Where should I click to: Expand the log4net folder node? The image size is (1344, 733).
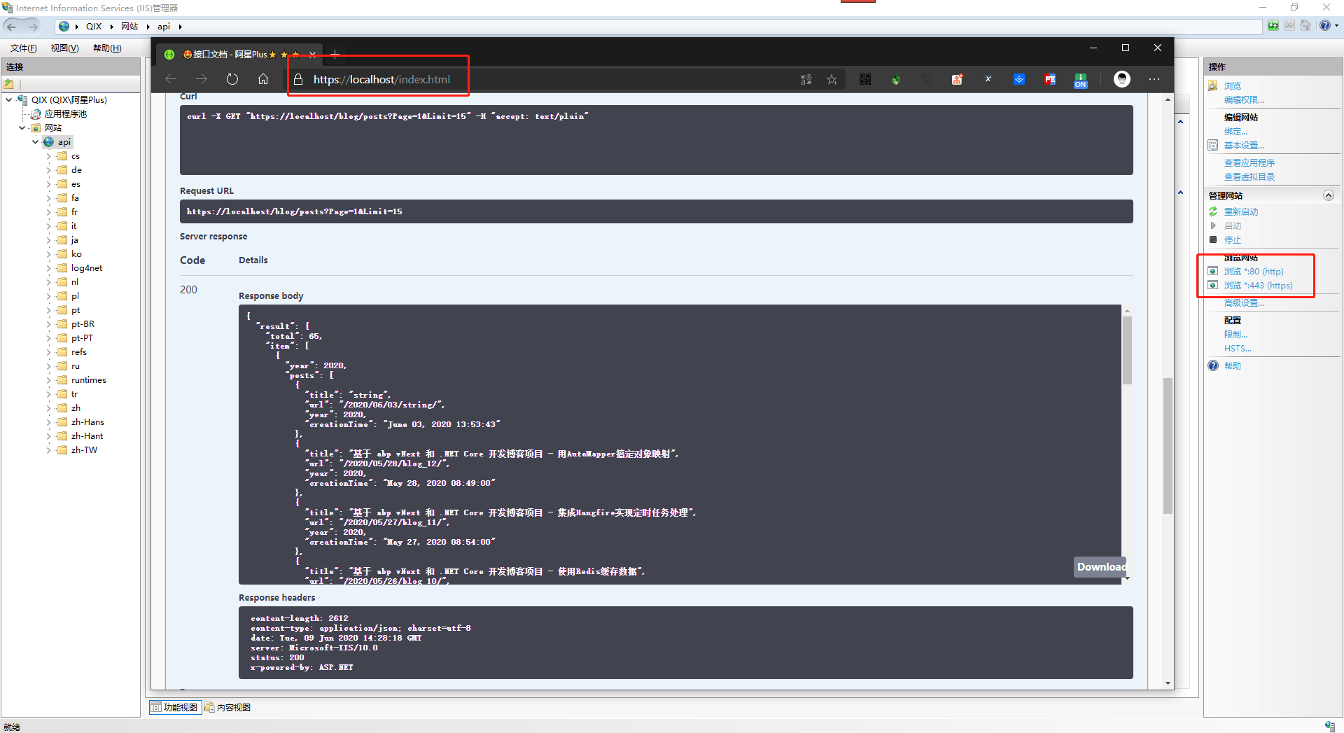pyautogui.click(x=49, y=268)
